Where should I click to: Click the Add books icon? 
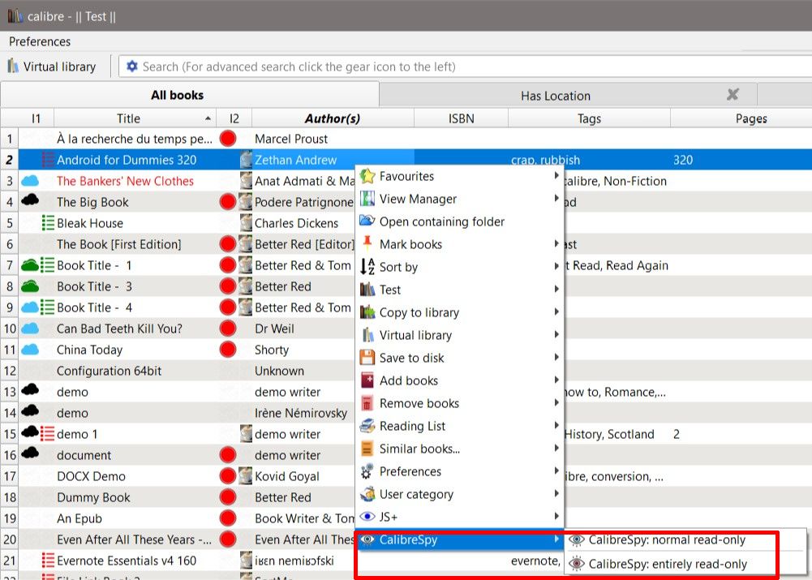[x=367, y=380]
